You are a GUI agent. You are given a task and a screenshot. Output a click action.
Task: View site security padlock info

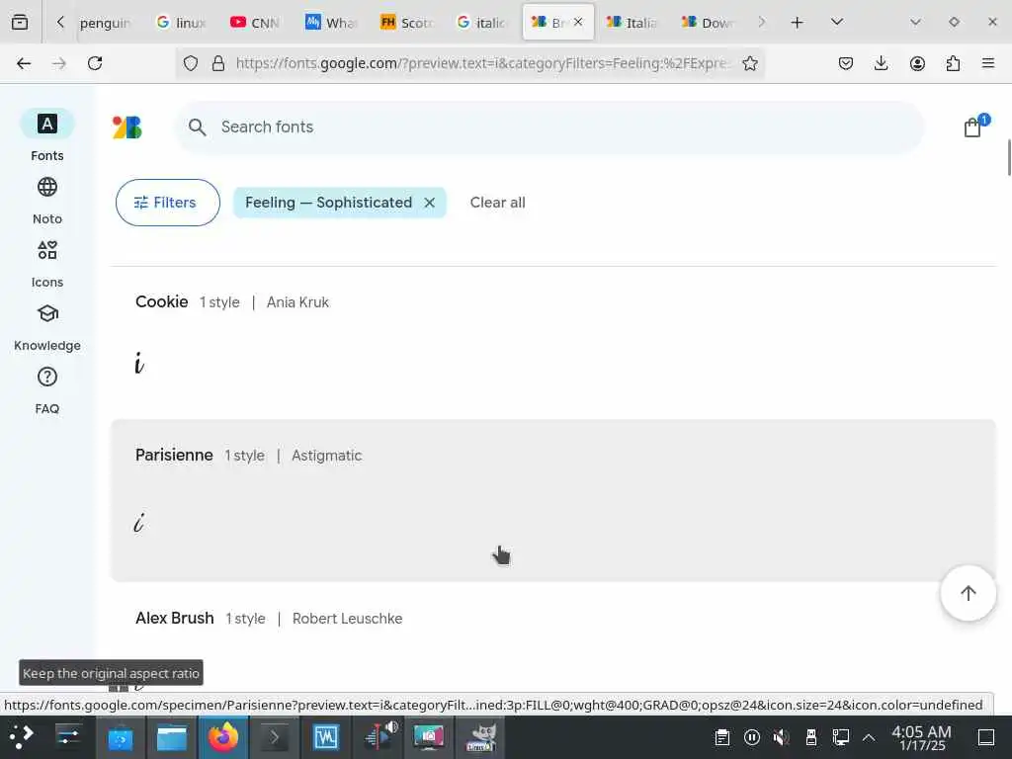(218, 63)
